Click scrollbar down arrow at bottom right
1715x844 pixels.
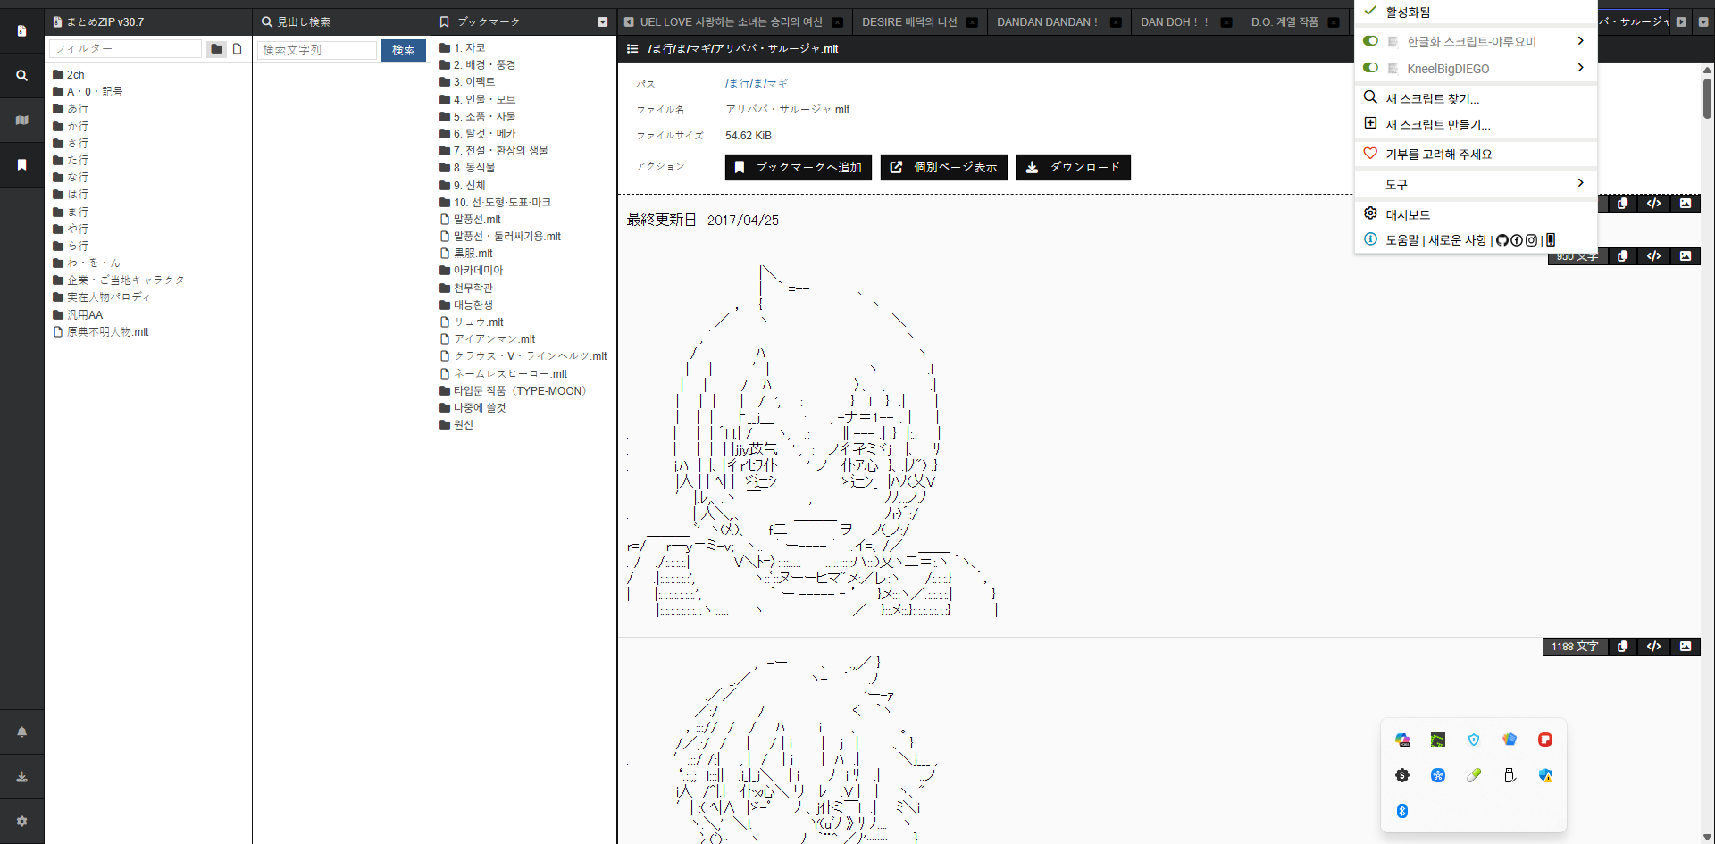click(1707, 837)
